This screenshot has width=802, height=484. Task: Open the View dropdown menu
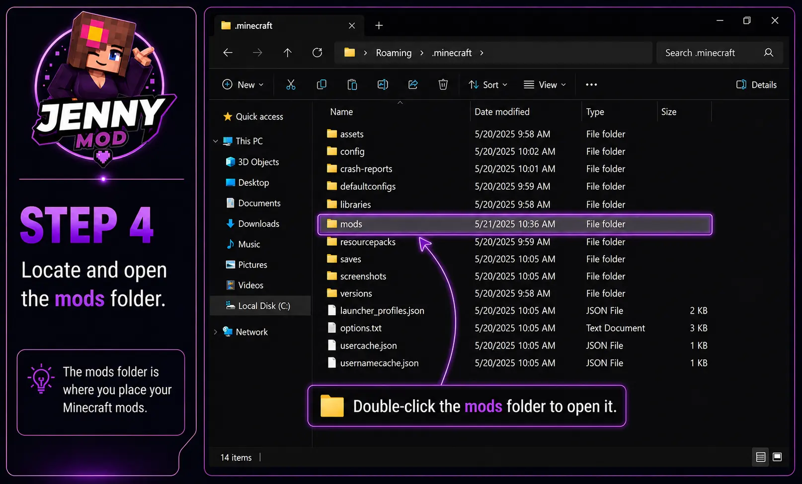tap(545, 85)
